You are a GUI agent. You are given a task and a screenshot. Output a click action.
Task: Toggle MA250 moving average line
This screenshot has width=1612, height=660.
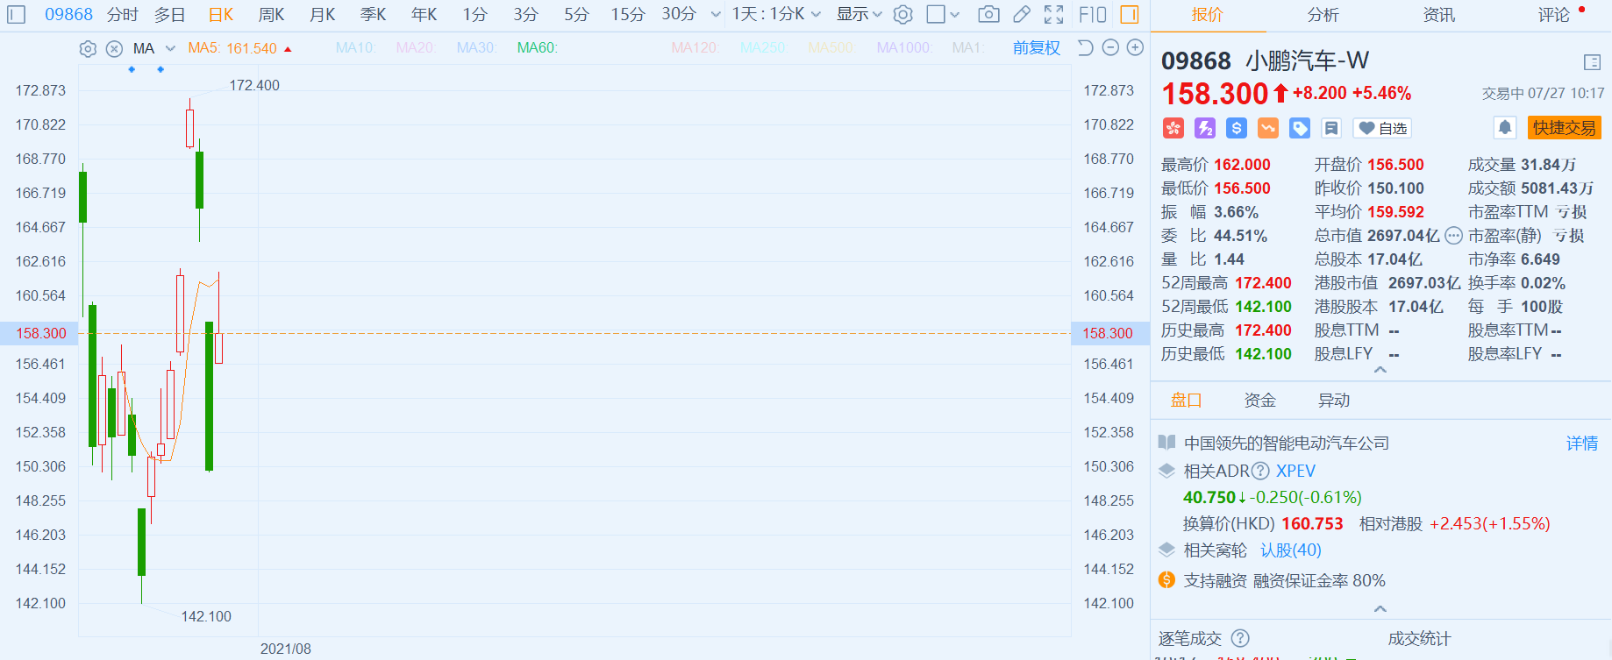(763, 48)
